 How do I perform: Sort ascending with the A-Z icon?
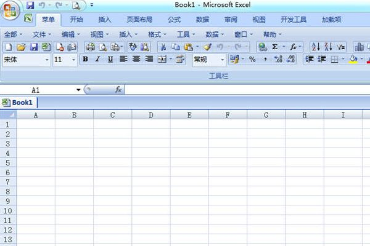point(316,47)
